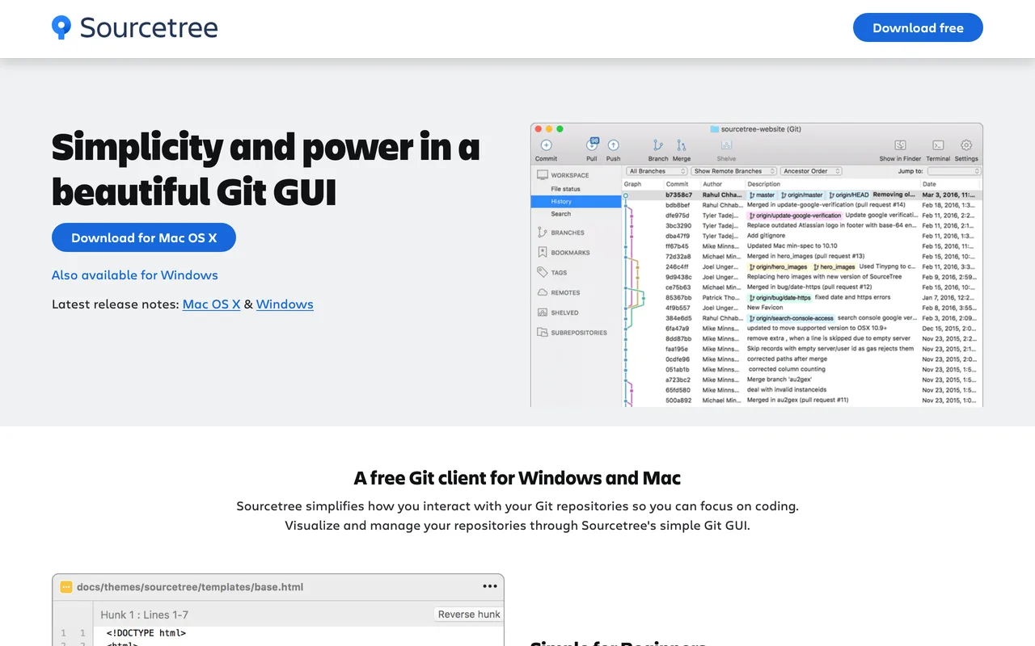This screenshot has width=1035, height=646.
Task: Click the Author column header
Action: pyautogui.click(x=712, y=184)
